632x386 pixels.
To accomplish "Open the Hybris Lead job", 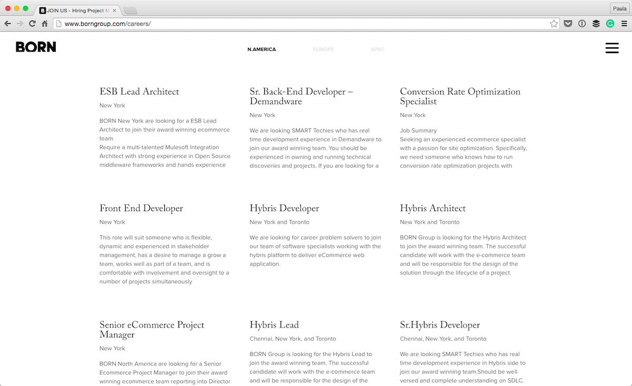I will click(x=274, y=325).
